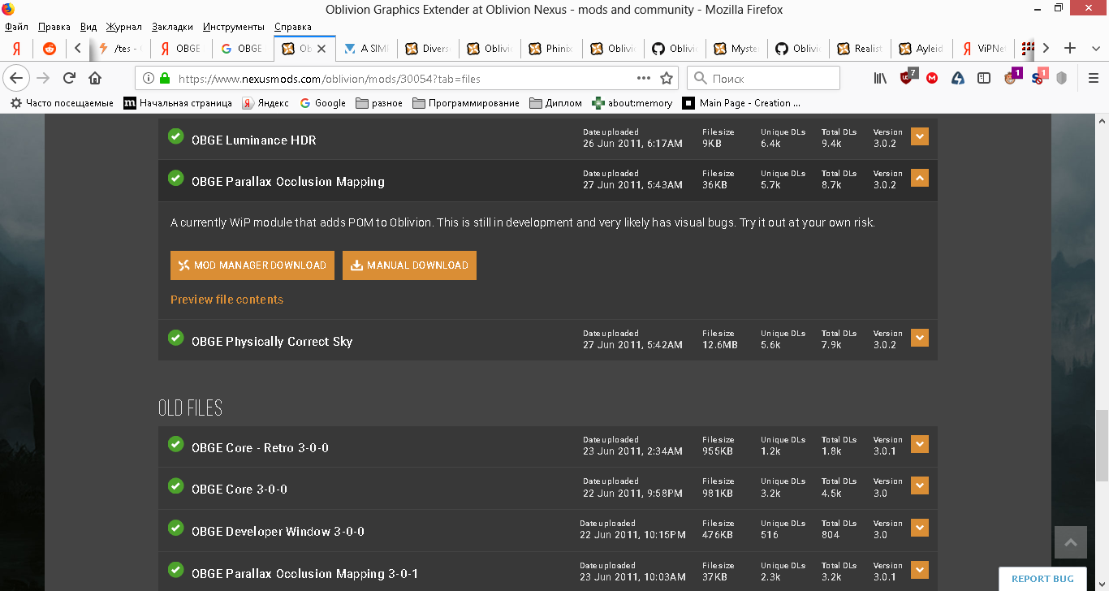Click the scroll-to-top arrow button

(x=1070, y=542)
